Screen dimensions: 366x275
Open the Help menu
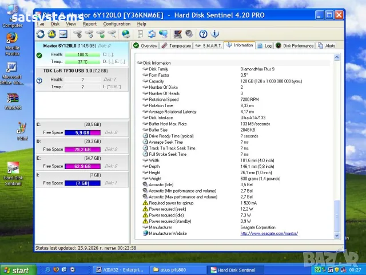pyautogui.click(x=141, y=24)
